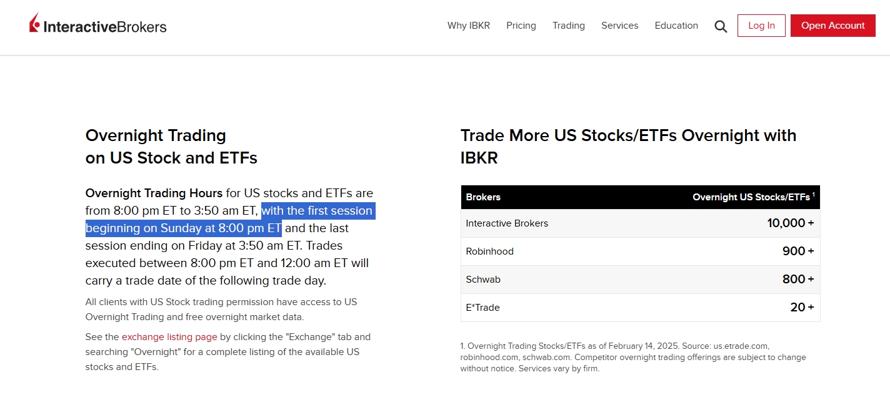Open the Why IBKR menu

(468, 26)
